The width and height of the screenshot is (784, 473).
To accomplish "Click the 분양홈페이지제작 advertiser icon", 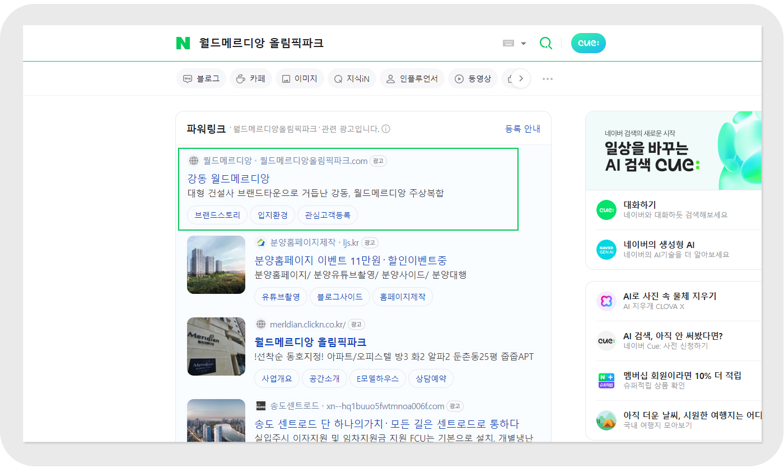I will coord(260,243).
